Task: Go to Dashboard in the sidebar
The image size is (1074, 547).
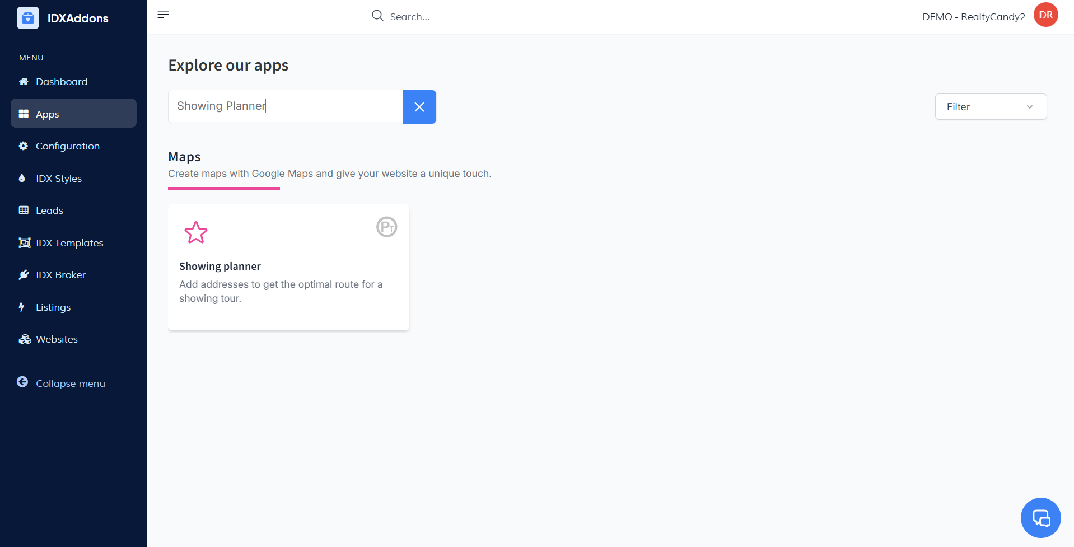Action: pyautogui.click(x=62, y=82)
